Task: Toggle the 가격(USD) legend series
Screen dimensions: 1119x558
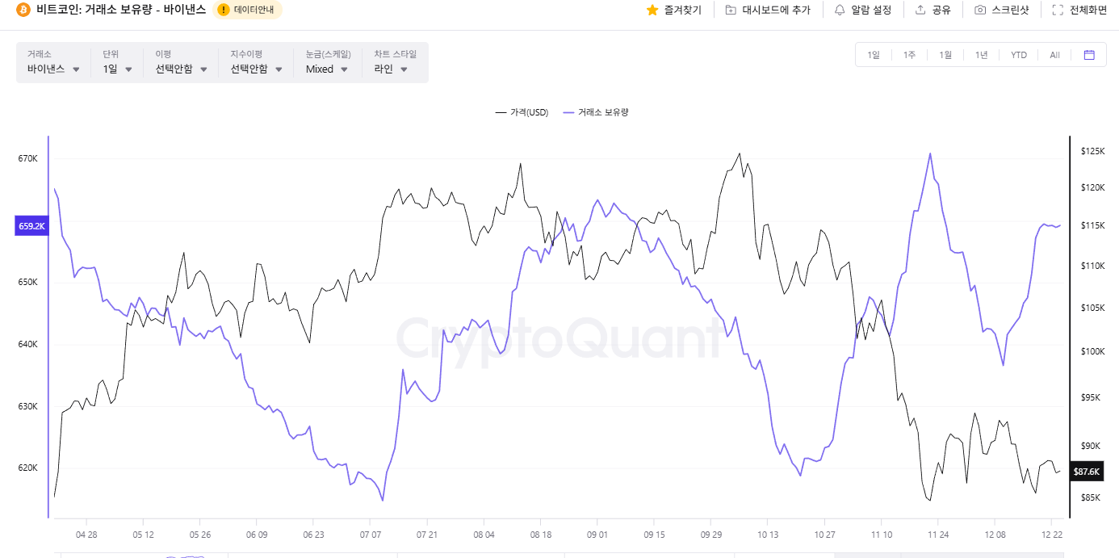Action: point(522,112)
